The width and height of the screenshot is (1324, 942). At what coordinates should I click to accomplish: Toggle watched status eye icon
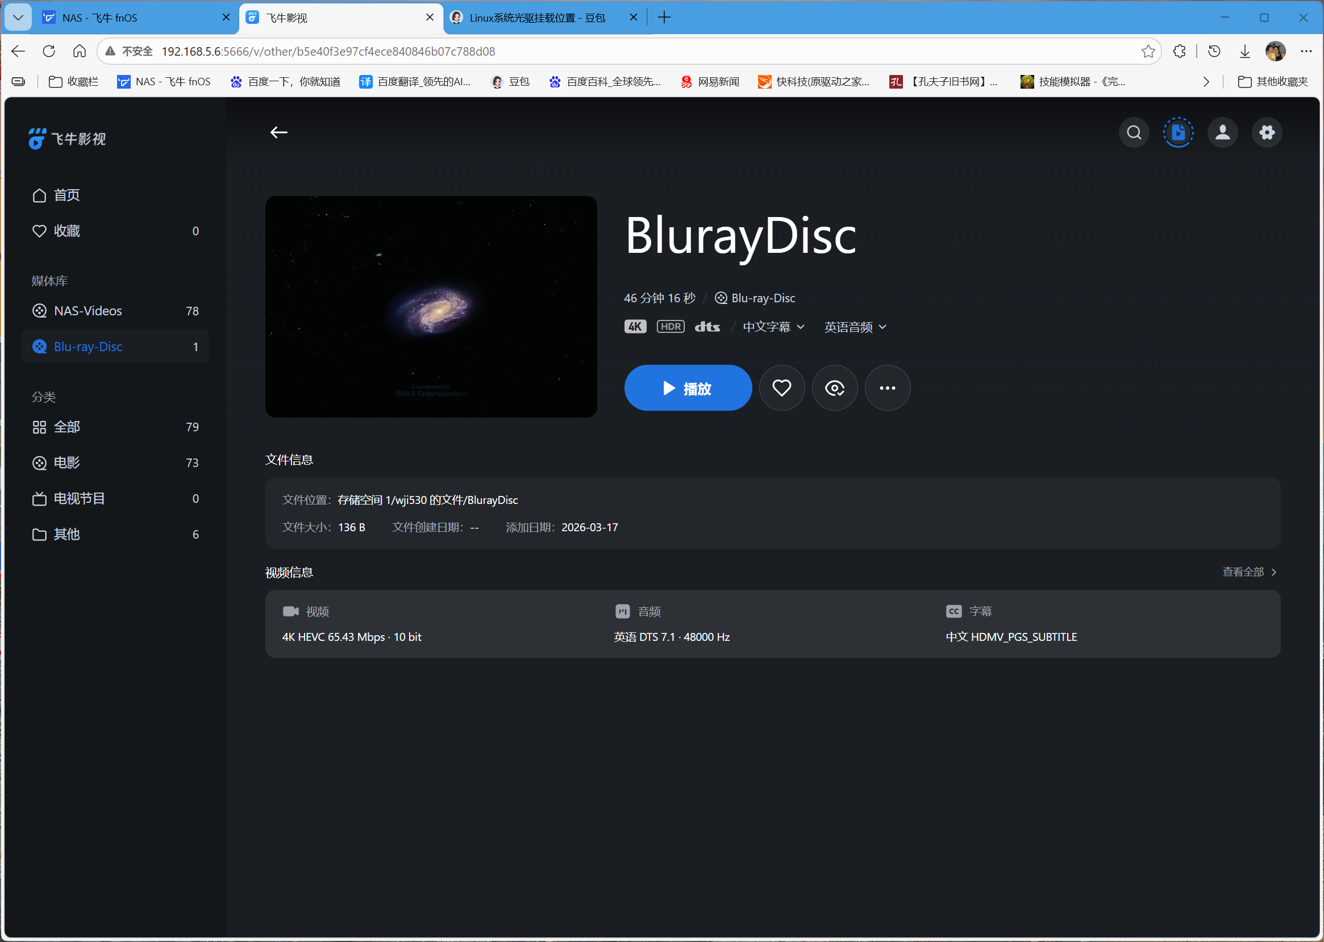pos(834,388)
